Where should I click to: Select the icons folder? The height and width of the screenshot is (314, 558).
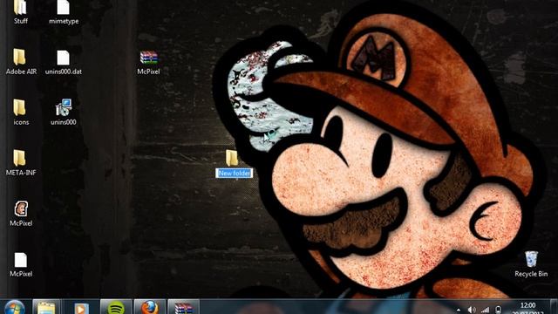point(21,113)
